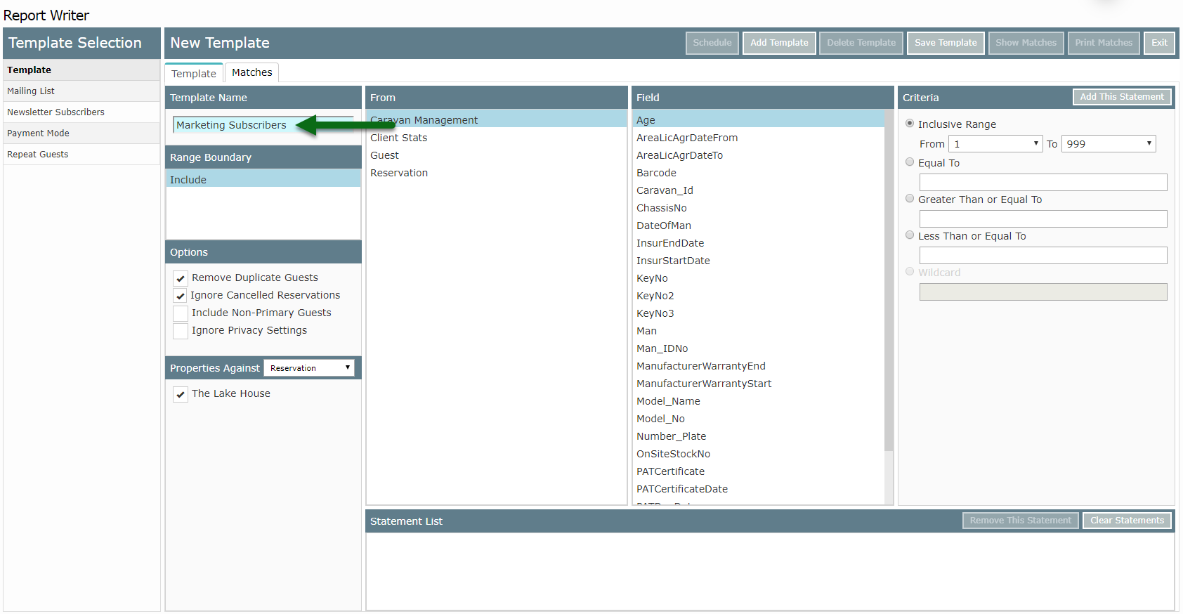Viewport: 1183px width, 614px height.
Task: Click the Template Name input field
Action: (263, 125)
